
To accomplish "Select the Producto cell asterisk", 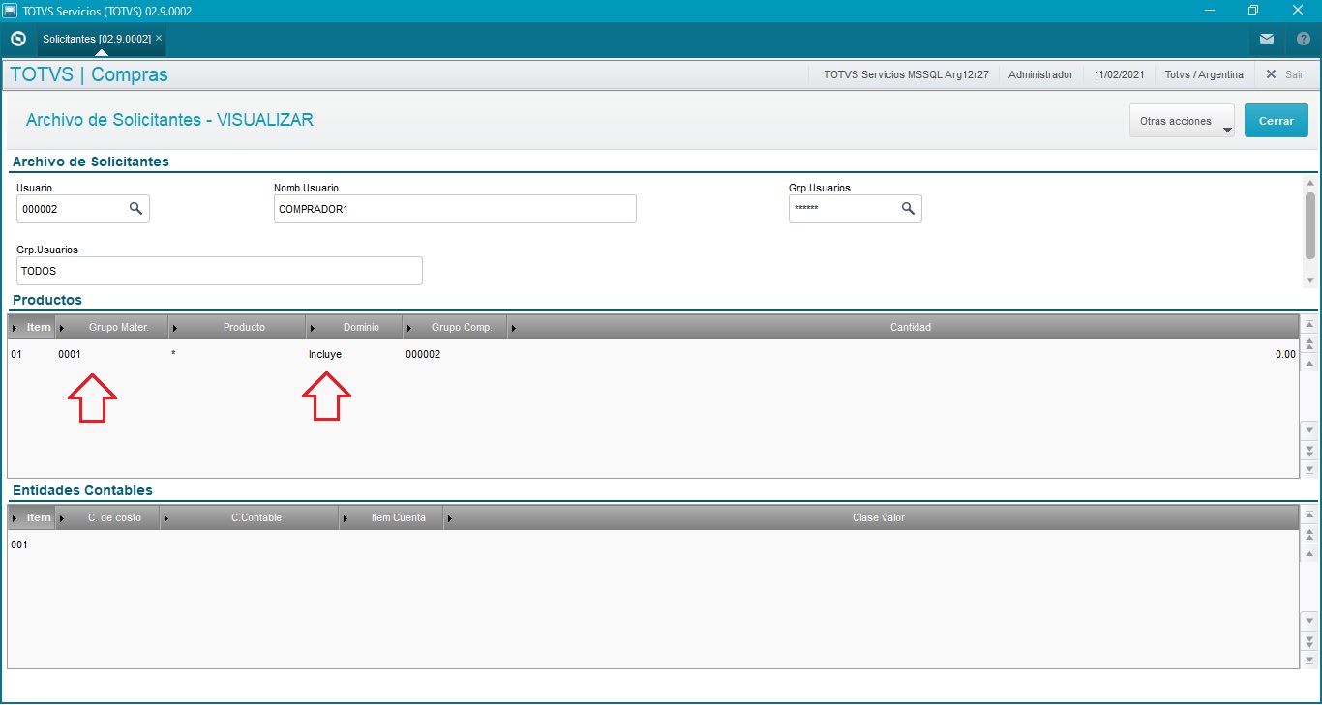I will (x=173, y=354).
